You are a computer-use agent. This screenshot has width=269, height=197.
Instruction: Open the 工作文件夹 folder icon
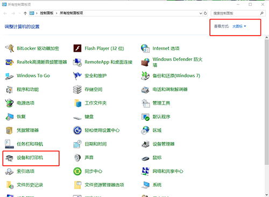[78, 103]
